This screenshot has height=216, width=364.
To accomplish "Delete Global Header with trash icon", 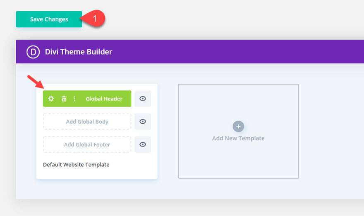I will coord(64,99).
